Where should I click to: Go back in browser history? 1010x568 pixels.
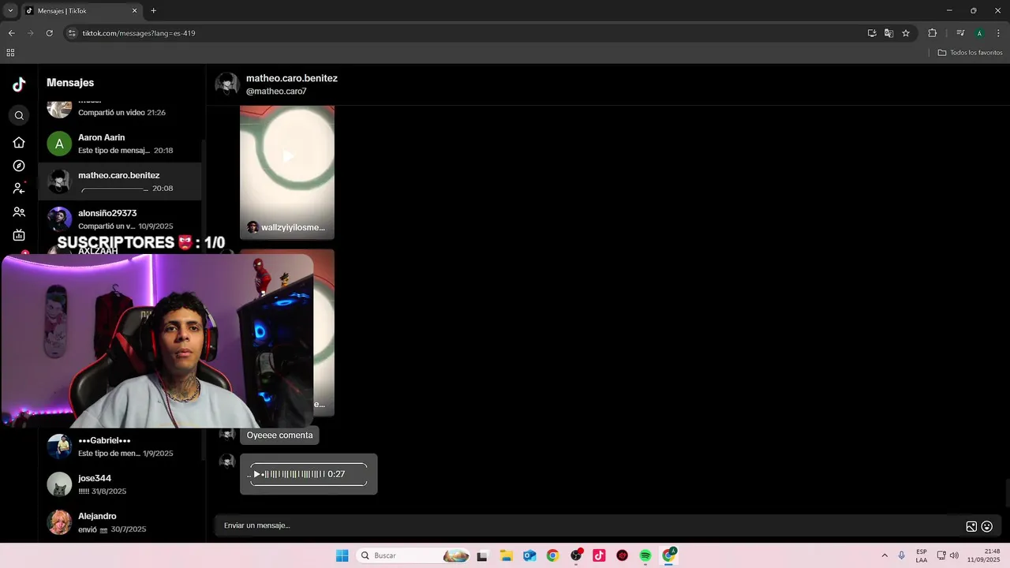click(x=11, y=33)
